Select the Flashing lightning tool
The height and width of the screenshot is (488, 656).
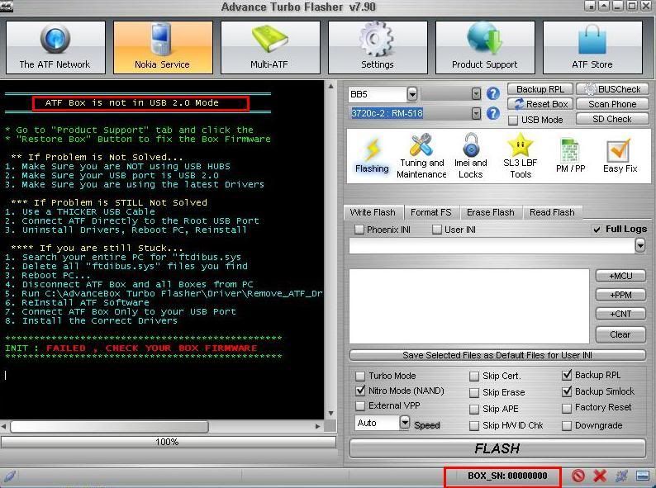[x=372, y=156]
